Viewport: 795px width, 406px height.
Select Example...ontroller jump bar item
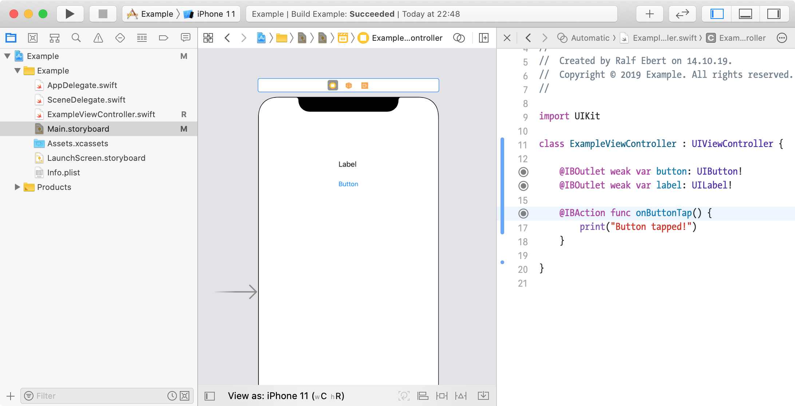400,38
